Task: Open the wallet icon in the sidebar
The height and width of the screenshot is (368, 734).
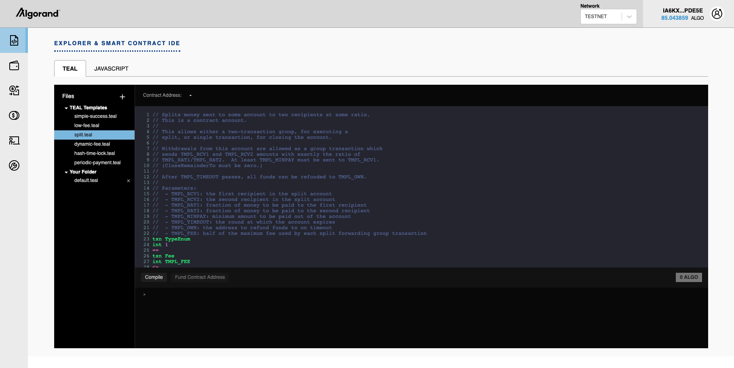Action: click(x=14, y=66)
